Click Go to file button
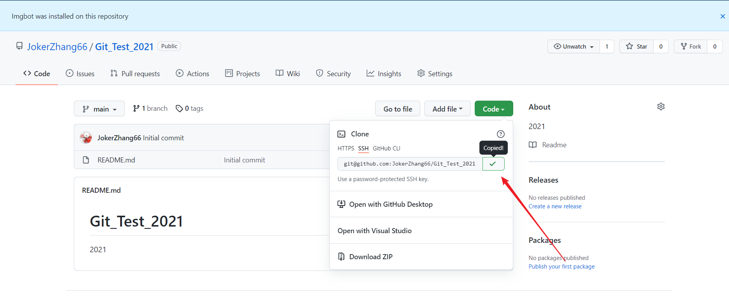This screenshot has width=729, height=307. coord(397,109)
